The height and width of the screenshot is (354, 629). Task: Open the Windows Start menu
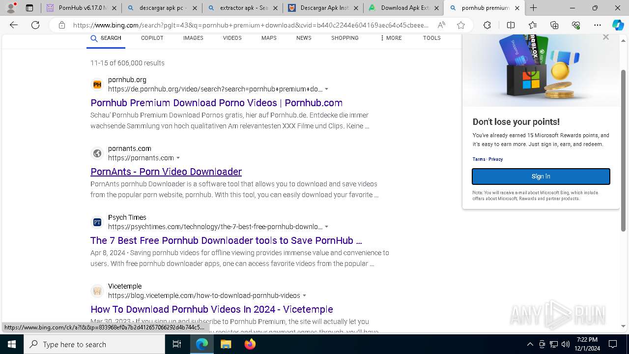click(x=12, y=344)
